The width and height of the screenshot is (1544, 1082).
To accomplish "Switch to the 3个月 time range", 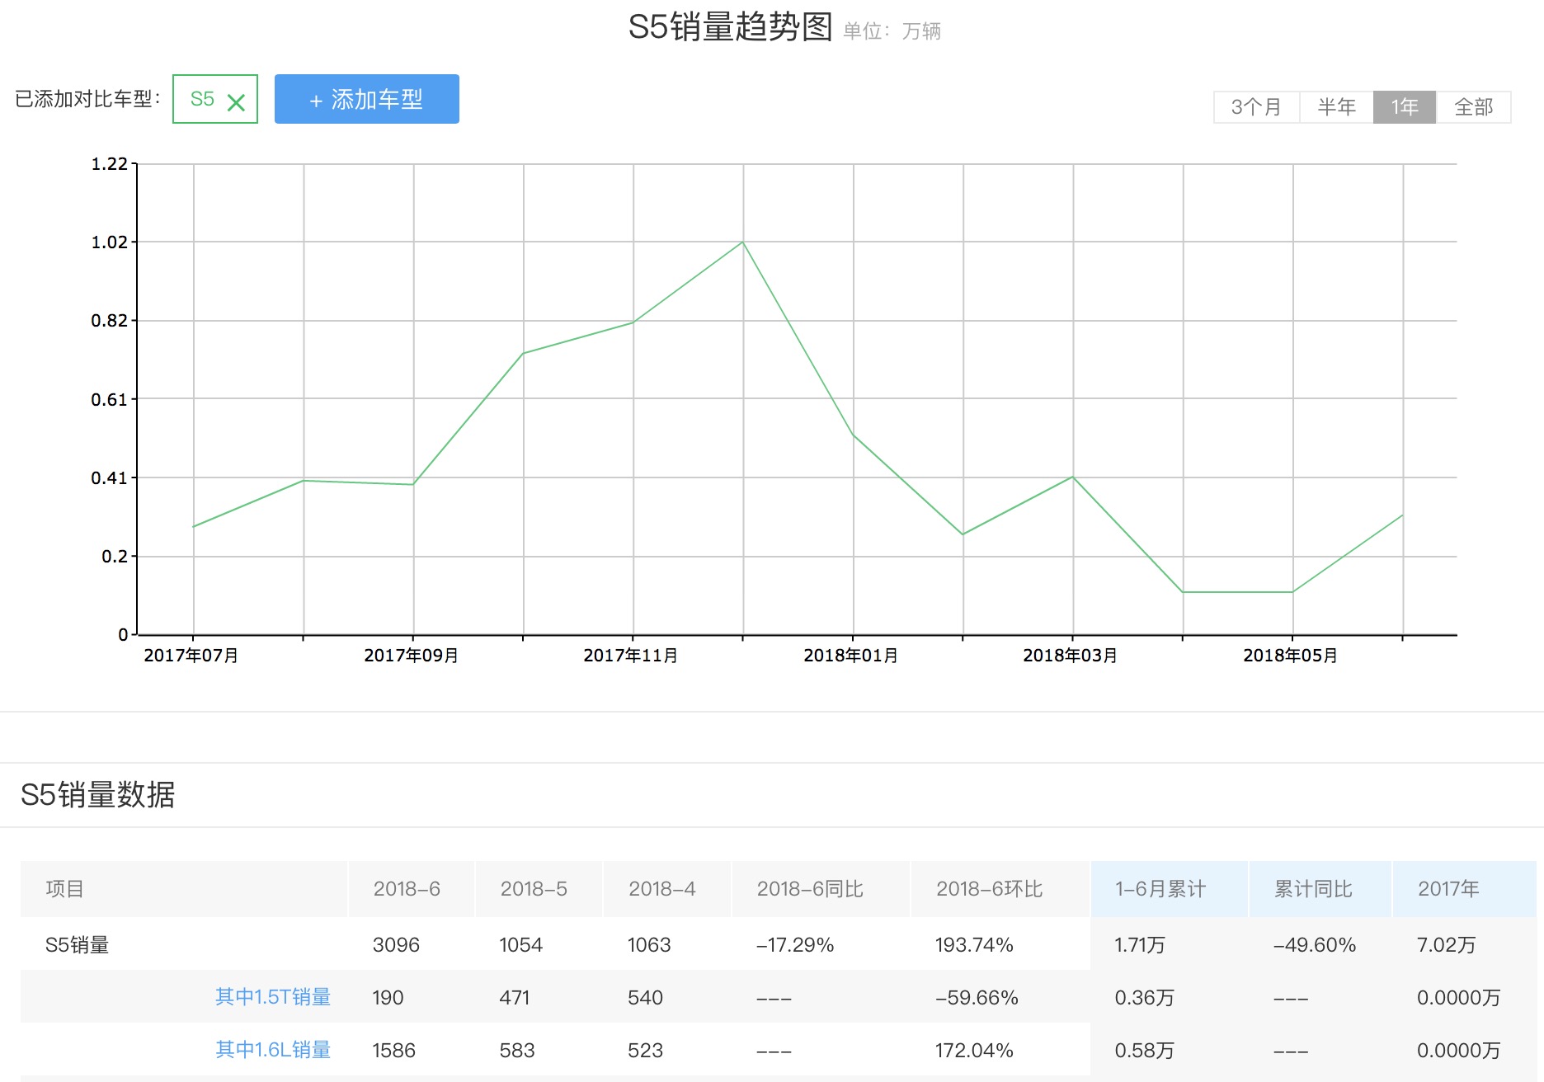I will click(1254, 106).
